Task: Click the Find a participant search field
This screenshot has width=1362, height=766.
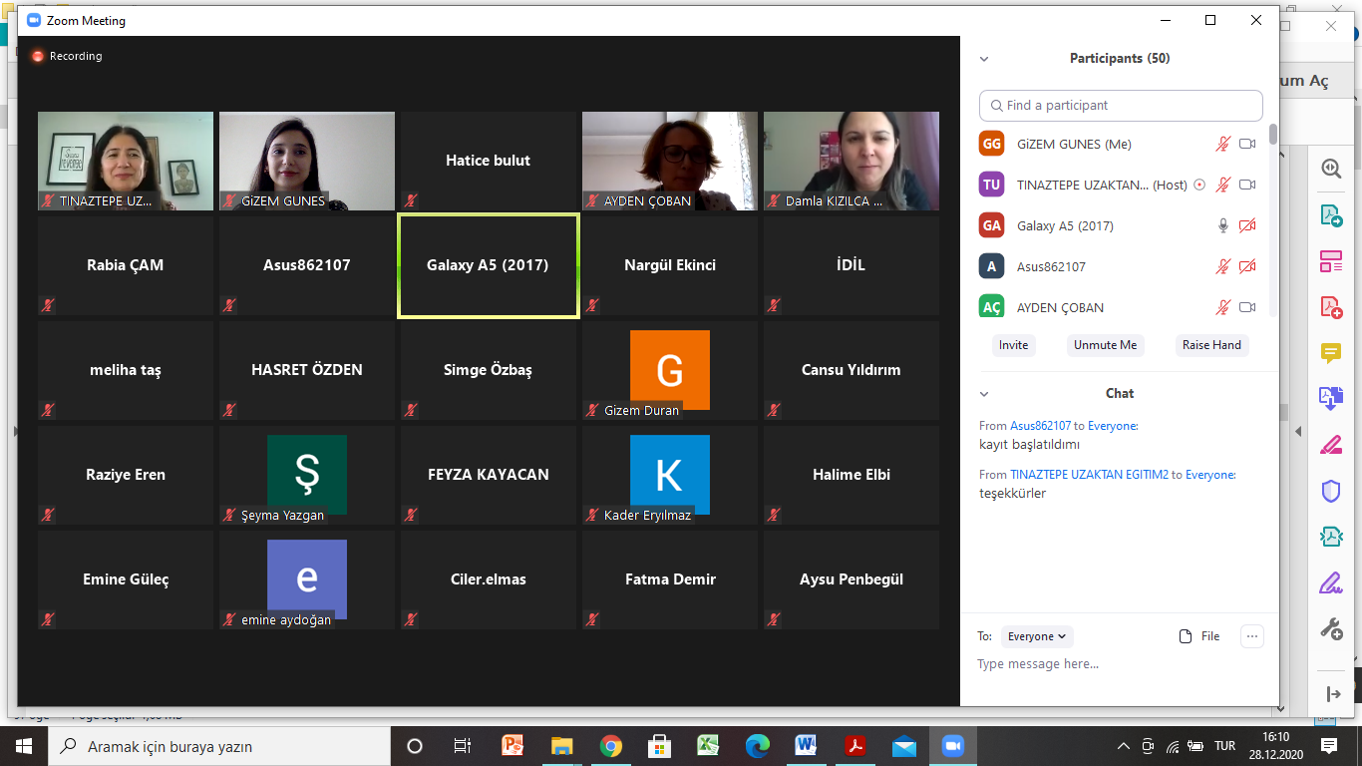Action: pyautogui.click(x=1121, y=106)
